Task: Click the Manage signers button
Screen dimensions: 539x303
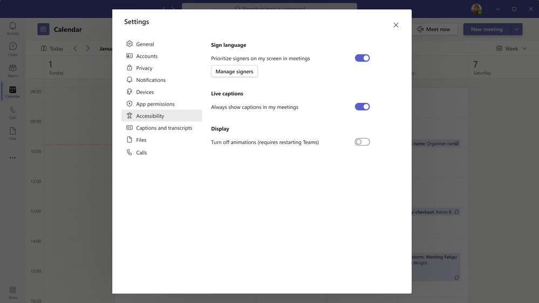Action: 235,72
